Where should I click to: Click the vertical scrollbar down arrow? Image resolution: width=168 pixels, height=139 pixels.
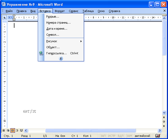pyautogui.click(x=164, y=113)
